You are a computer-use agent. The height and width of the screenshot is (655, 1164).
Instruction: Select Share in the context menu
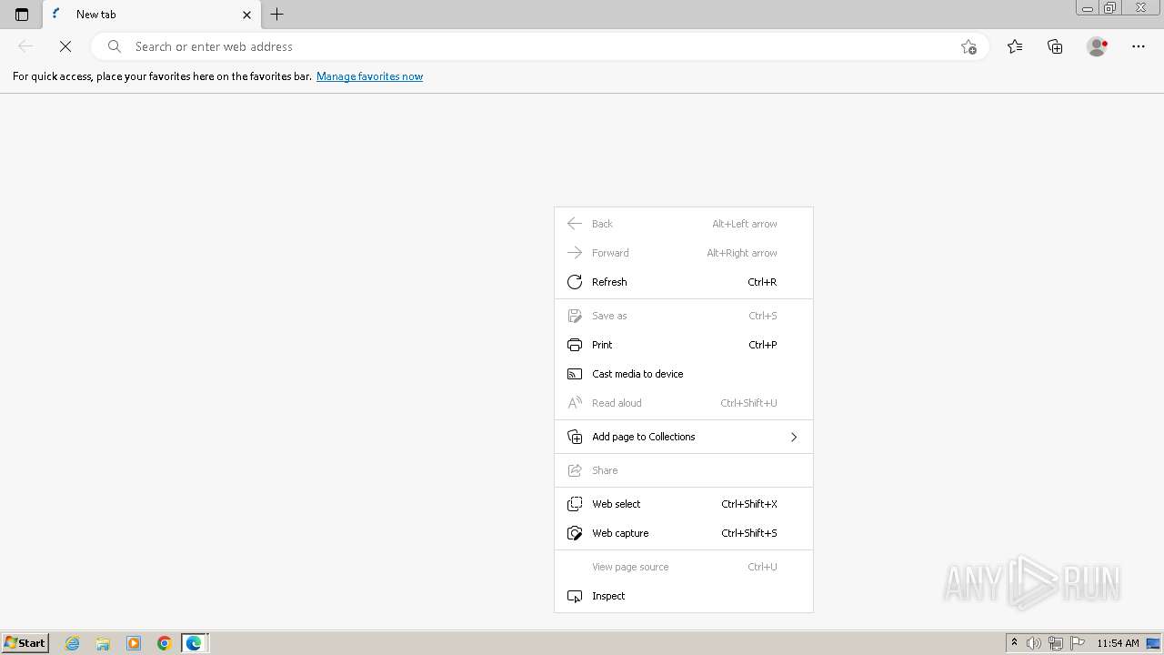point(684,470)
